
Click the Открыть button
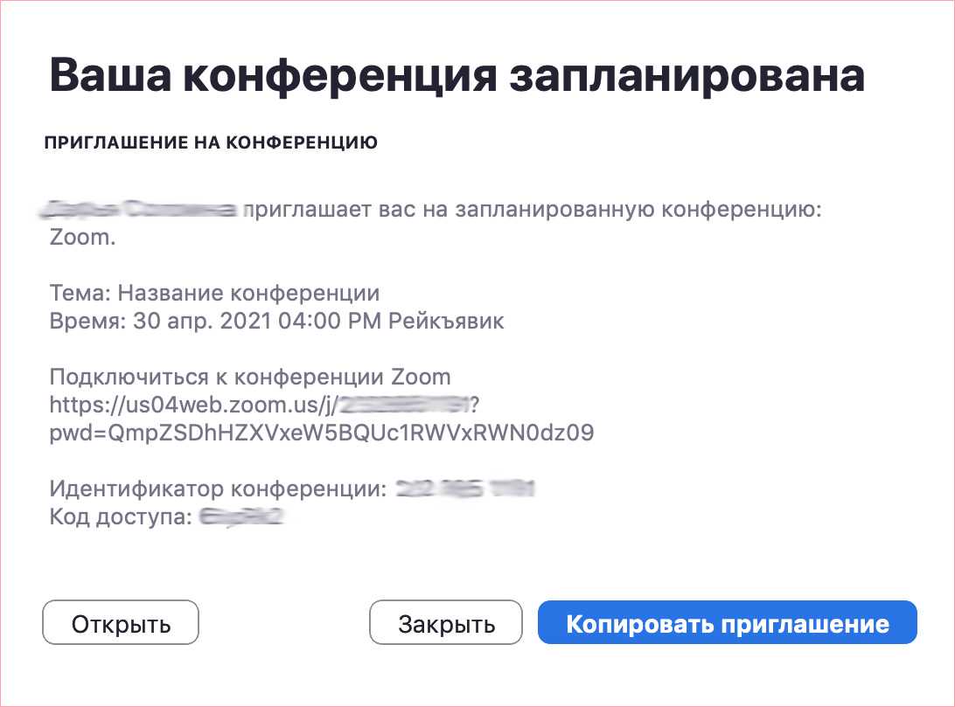pos(121,623)
